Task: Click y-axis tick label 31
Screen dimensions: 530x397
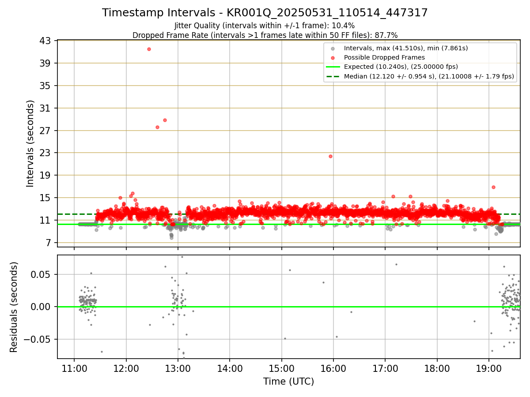Action: tap(46, 109)
